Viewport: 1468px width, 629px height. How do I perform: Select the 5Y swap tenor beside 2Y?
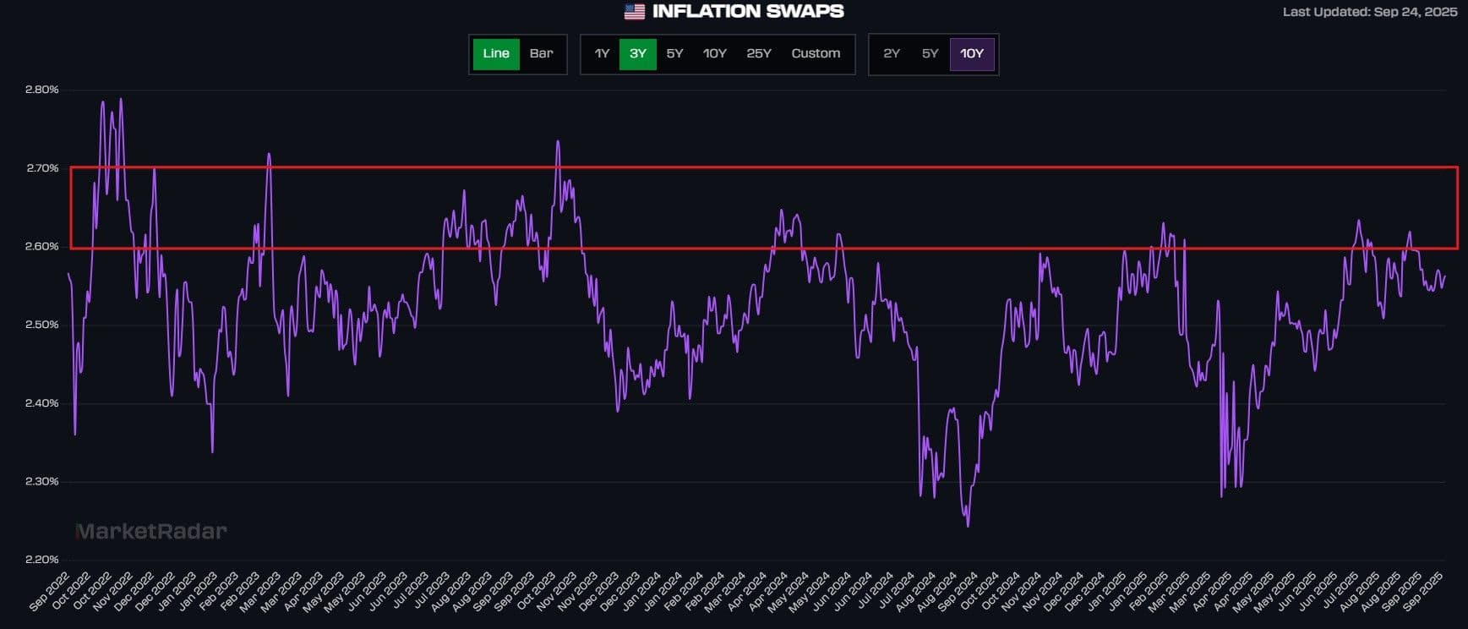(930, 53)
